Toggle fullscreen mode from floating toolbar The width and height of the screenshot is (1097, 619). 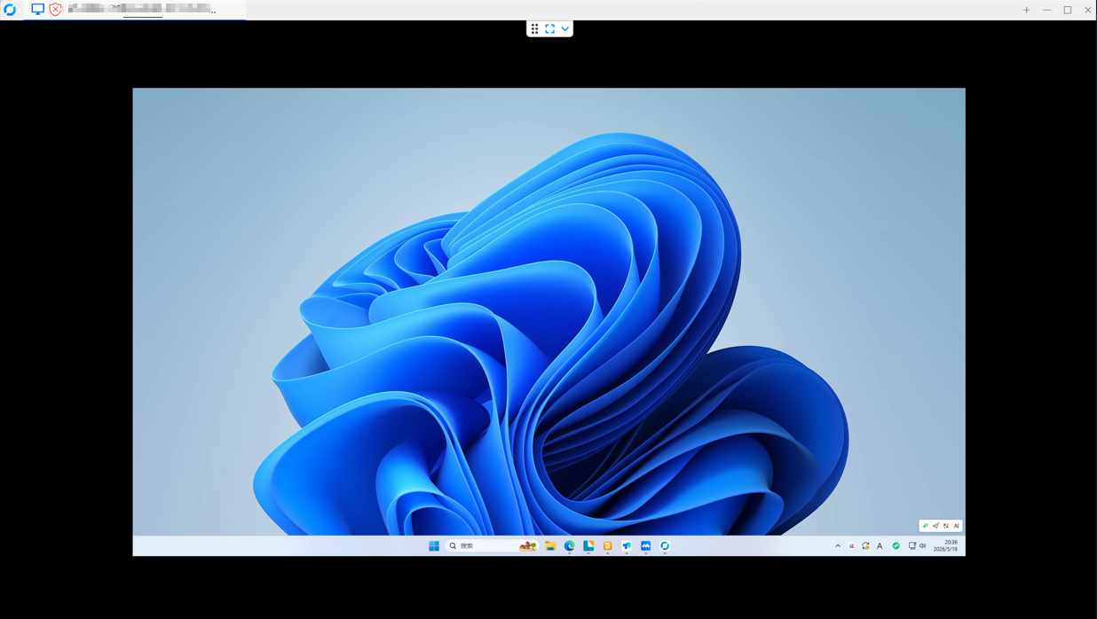(x=550, y=29)
